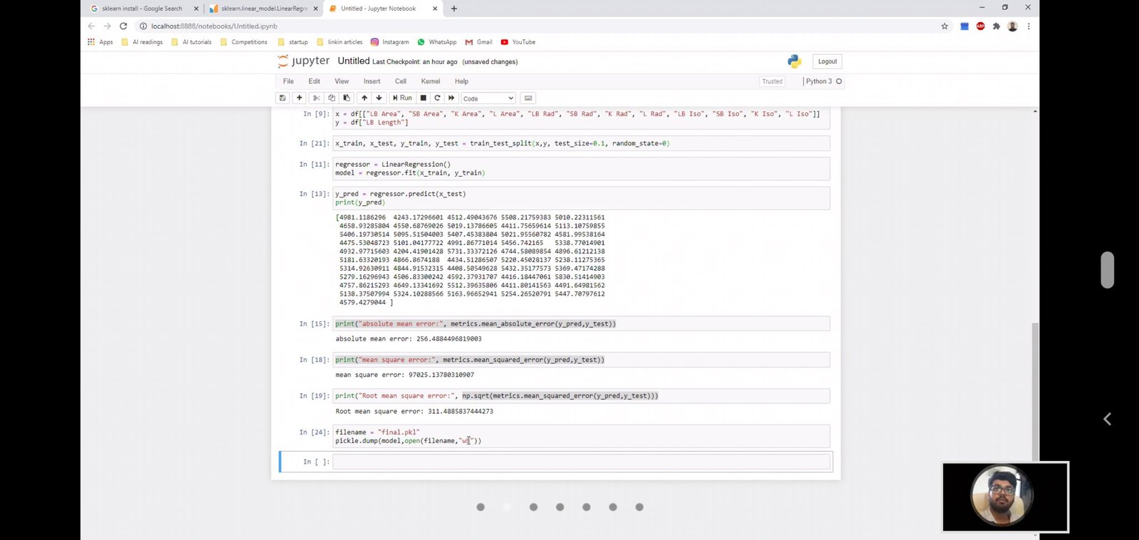Open the Kernel menu
The height and width of the screenshot is (540, 1139).
click(x=430, y=81)
